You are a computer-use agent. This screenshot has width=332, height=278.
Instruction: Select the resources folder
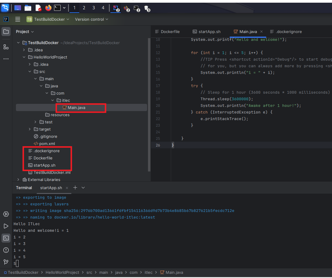[x=57, y=115]
